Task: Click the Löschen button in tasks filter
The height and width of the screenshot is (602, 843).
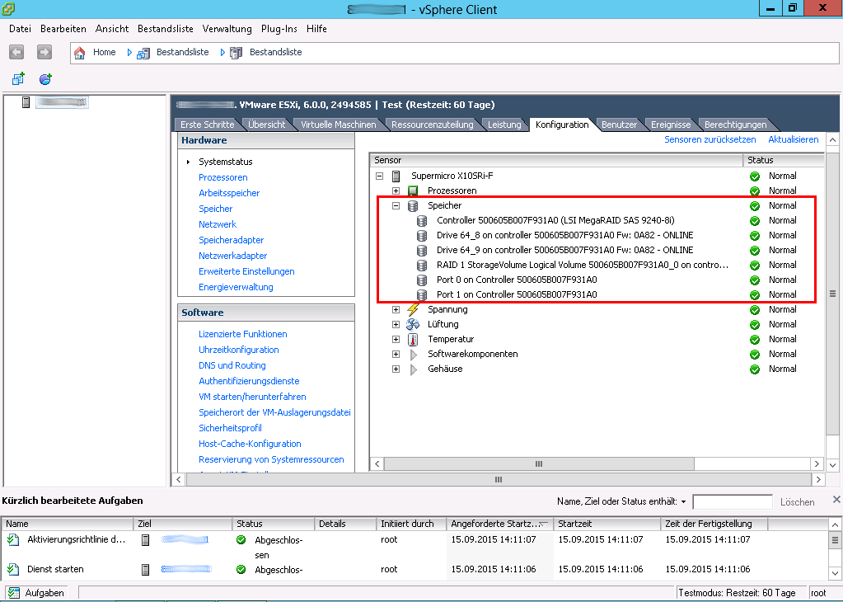Action: click(798, 502)
